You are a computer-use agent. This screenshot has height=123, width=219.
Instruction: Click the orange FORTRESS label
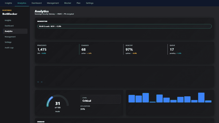(x=7, y=10)
